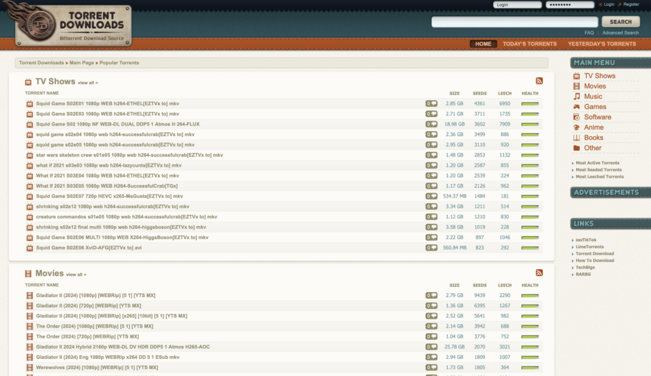Open How To Download link

594,260
